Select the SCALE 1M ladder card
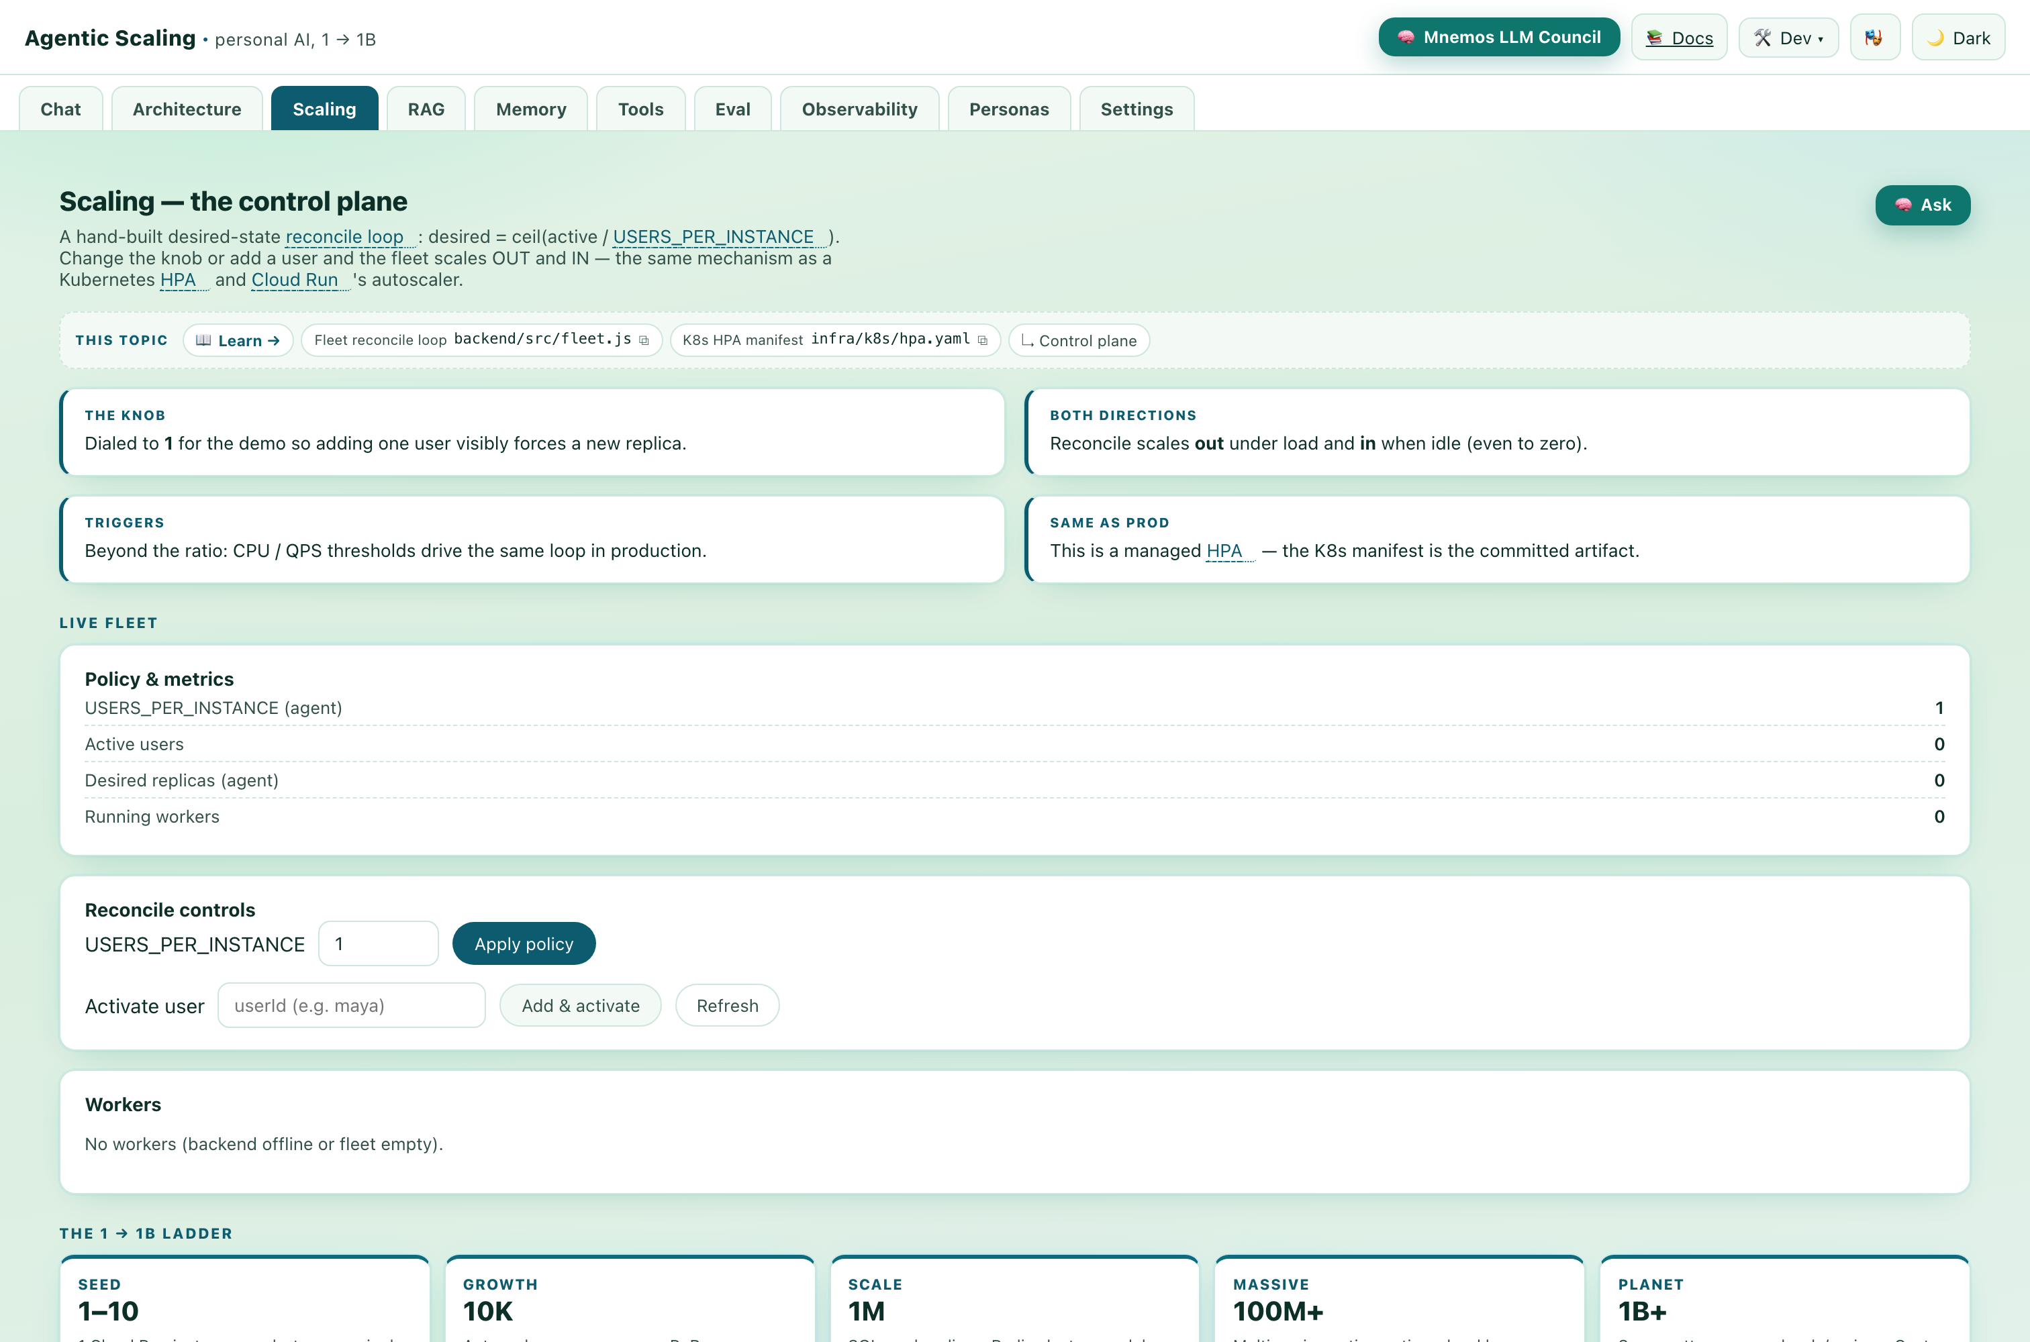The width and height of the screenshot is (2030, 1342). point(1014,1299)
